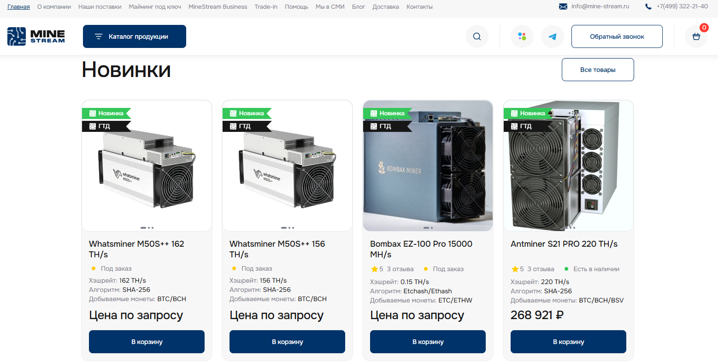Screen dimensions: 718x362
Task: Click the colorful dots messenger icon
Action: click(522, 36)
